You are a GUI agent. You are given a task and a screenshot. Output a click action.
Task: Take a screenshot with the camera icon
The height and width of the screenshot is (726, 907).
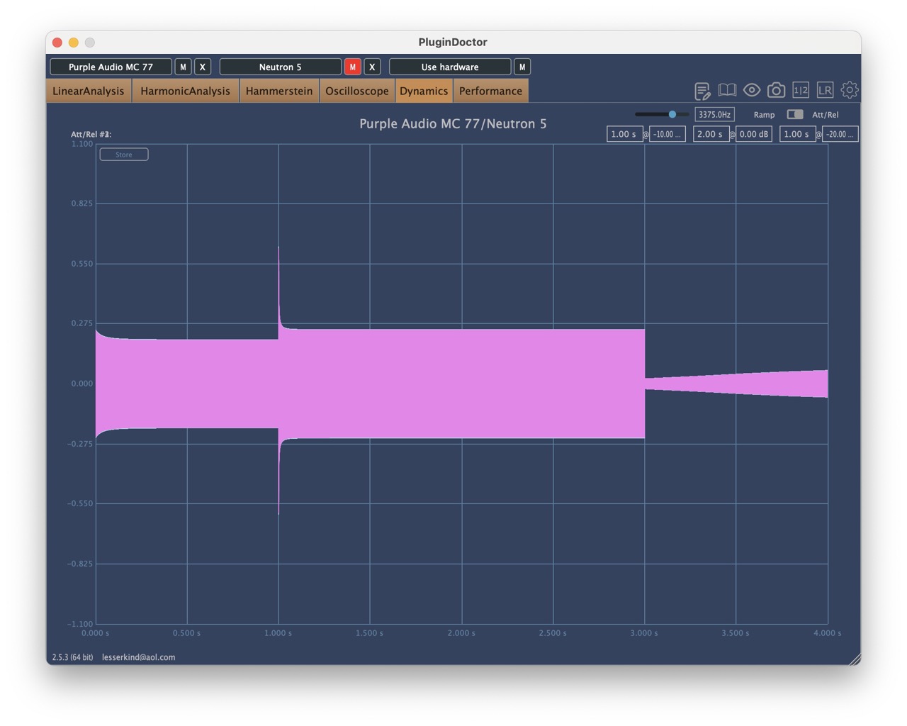coord(776,90)
